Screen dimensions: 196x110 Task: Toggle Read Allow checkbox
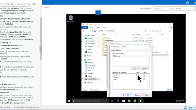[138, 79]
